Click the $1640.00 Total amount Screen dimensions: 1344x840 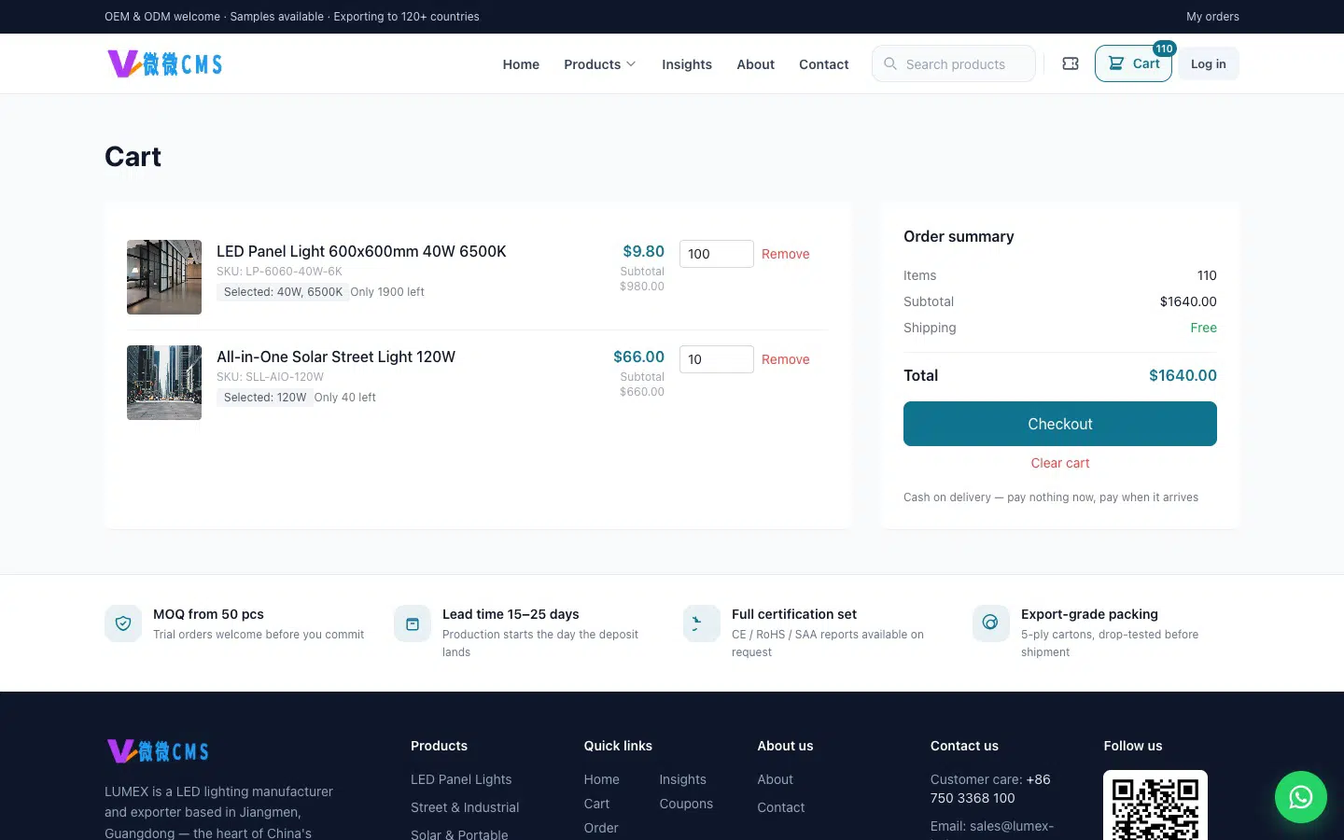pyautogui.click(x=1183, y=375)
